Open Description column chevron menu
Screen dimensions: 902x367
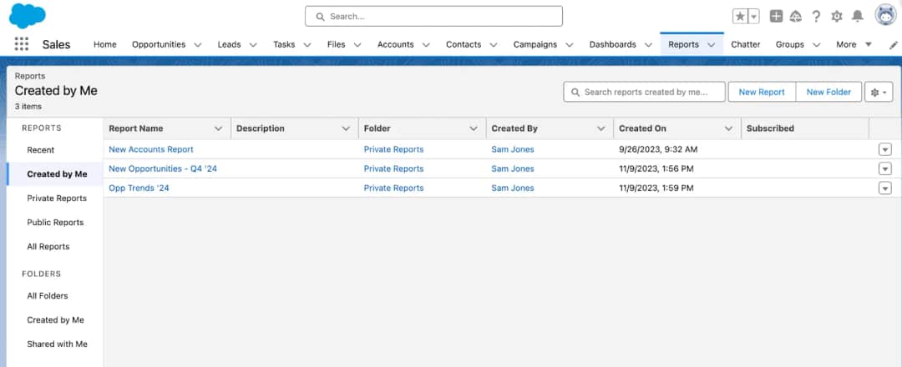(x=346, y=128)
